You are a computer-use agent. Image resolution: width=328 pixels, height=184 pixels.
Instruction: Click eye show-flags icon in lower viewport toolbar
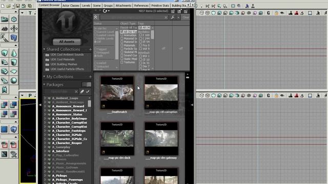(282, 96)
